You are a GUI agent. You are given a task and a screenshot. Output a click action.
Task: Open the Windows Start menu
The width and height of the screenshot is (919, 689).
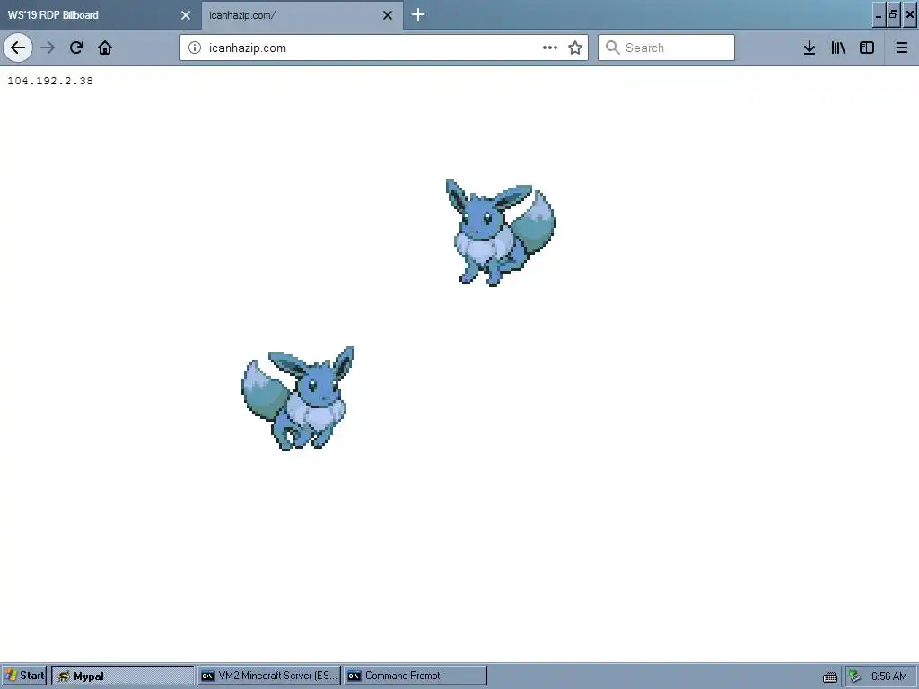pyautogui.click(x=24, y=676)
